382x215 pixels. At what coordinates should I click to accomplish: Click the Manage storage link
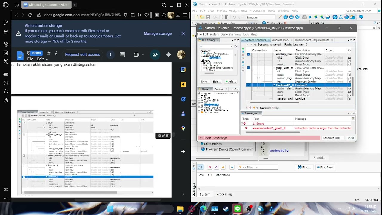click(x=158, y=33)
